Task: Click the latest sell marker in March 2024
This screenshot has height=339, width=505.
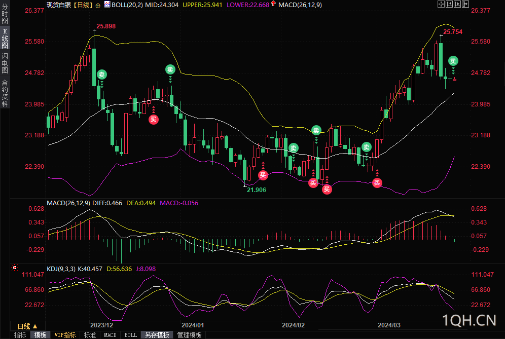Action: coord(453,61)
